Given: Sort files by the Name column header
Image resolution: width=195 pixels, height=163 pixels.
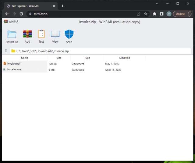Looking at the screenshot, I should 25,58.
